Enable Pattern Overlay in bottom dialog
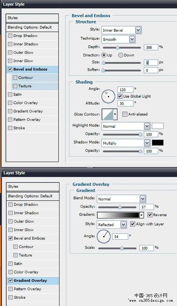 tap(10, 289)
